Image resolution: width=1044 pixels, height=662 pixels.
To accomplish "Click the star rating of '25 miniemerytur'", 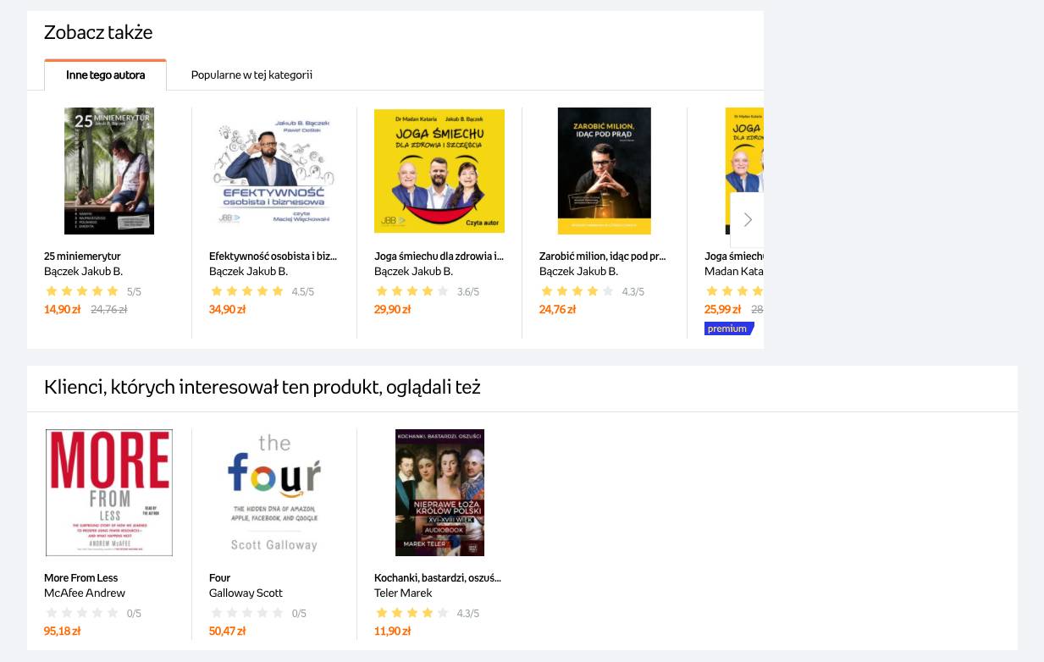I will coord(82,291).
